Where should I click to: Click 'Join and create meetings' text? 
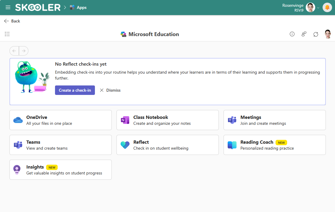(263, 124)
